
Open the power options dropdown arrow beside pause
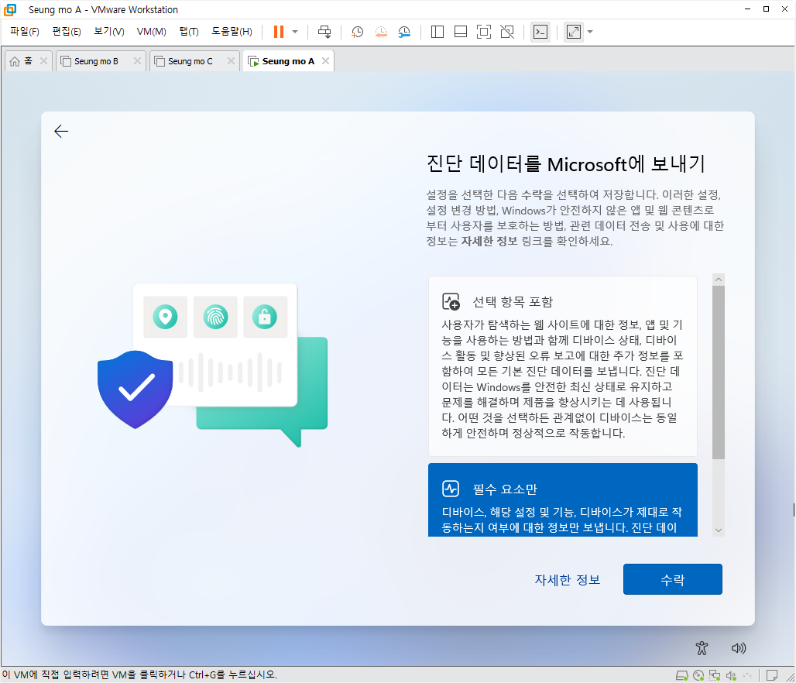(295, 32)
